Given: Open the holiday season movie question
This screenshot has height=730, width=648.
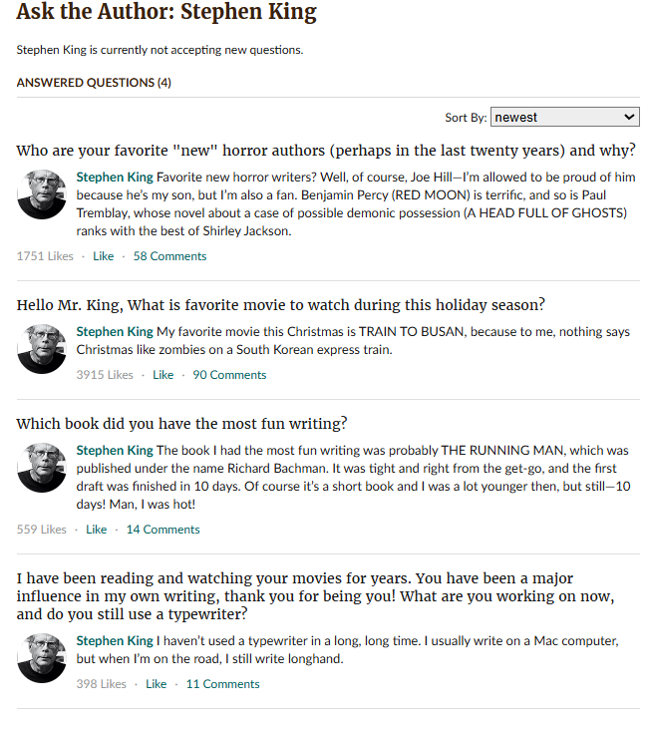Looking at the screenshot, I should [x=281, y=305].
